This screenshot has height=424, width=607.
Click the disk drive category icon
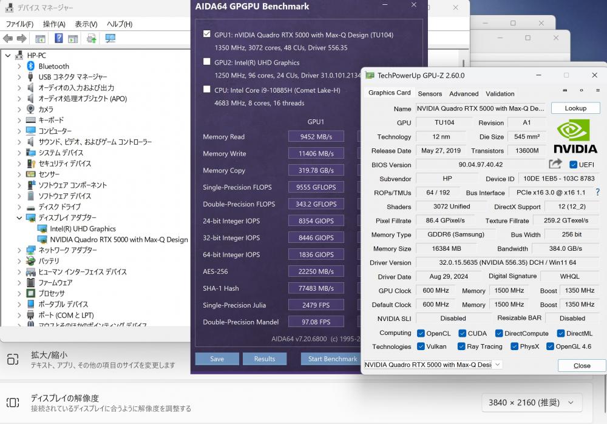click(30, 207)
